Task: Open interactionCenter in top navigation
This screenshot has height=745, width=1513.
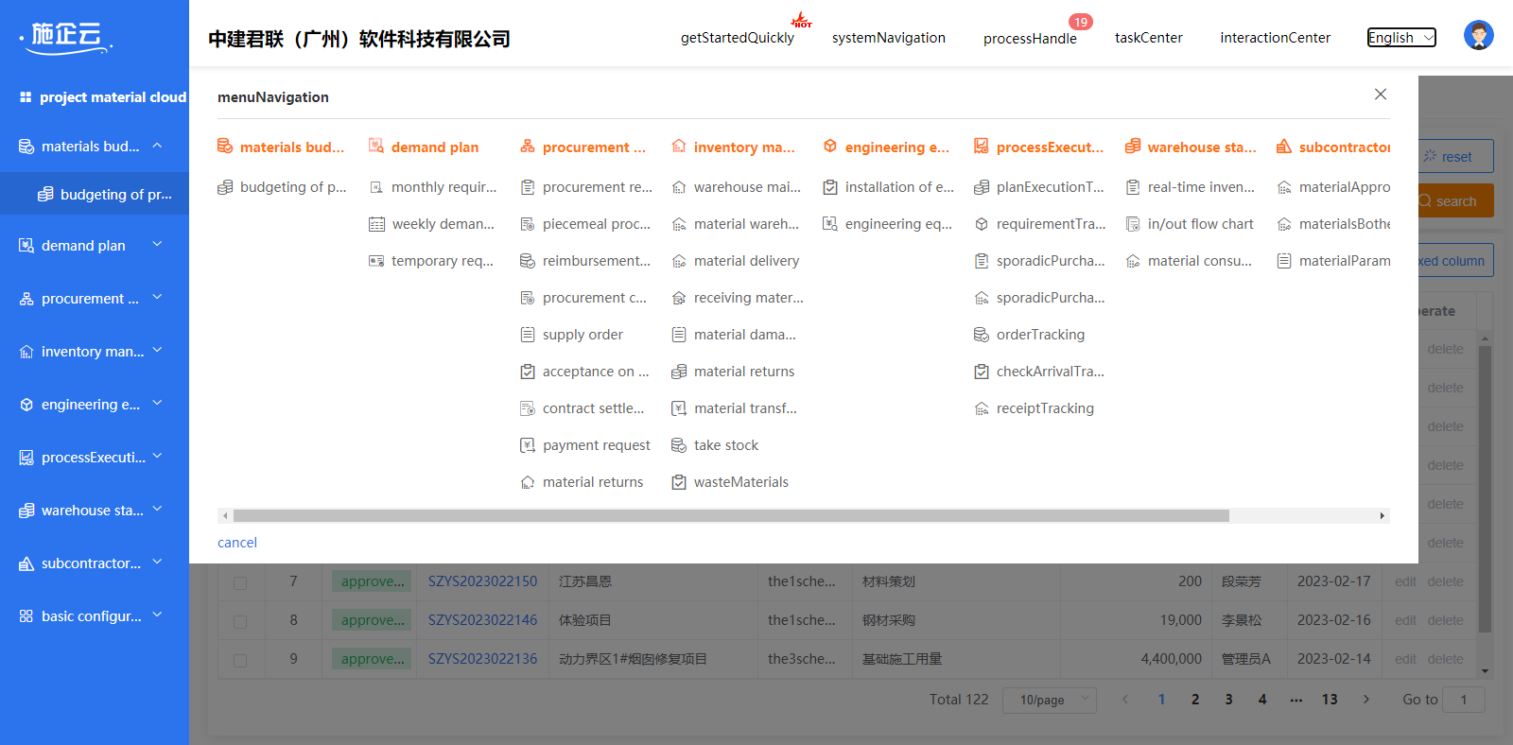Action: point(1276,38)
